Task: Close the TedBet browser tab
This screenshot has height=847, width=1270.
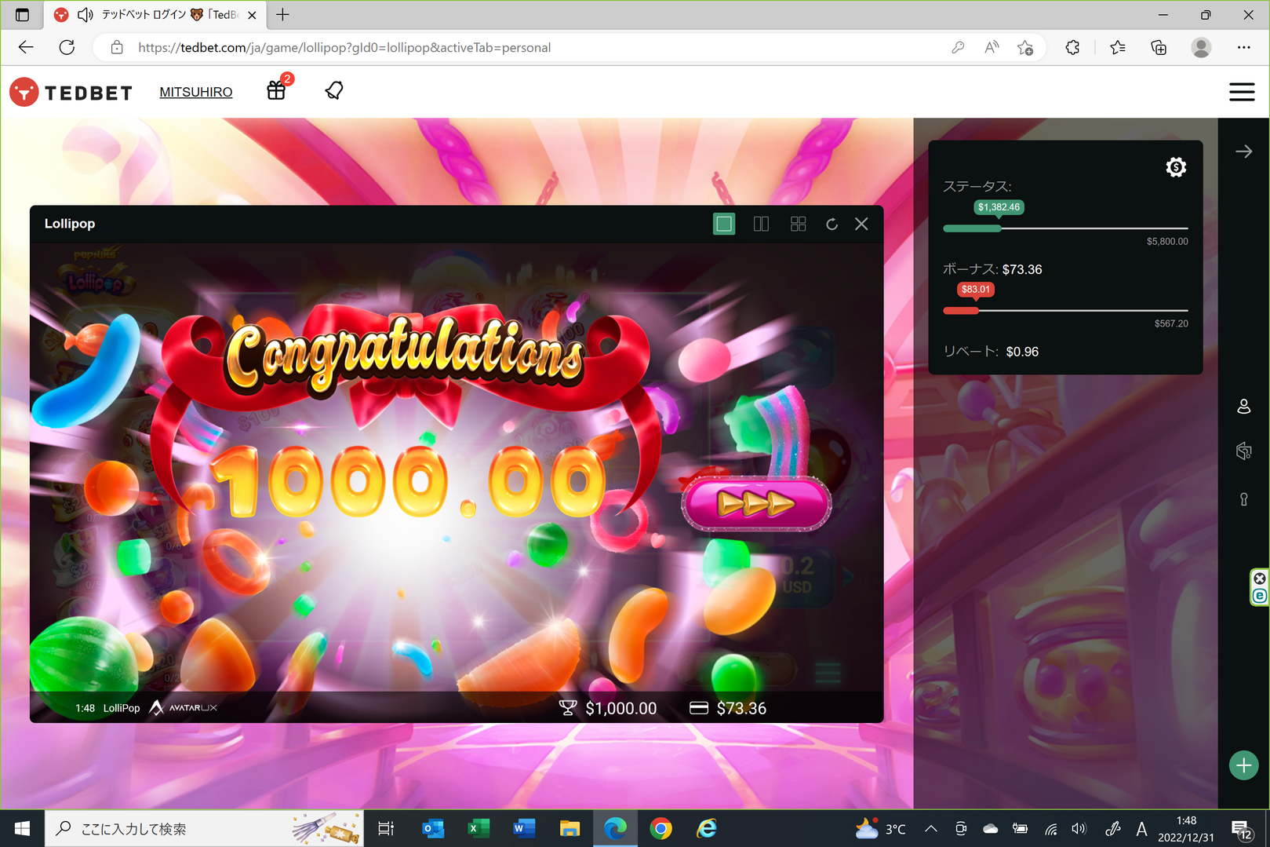Action: [252, 15]
